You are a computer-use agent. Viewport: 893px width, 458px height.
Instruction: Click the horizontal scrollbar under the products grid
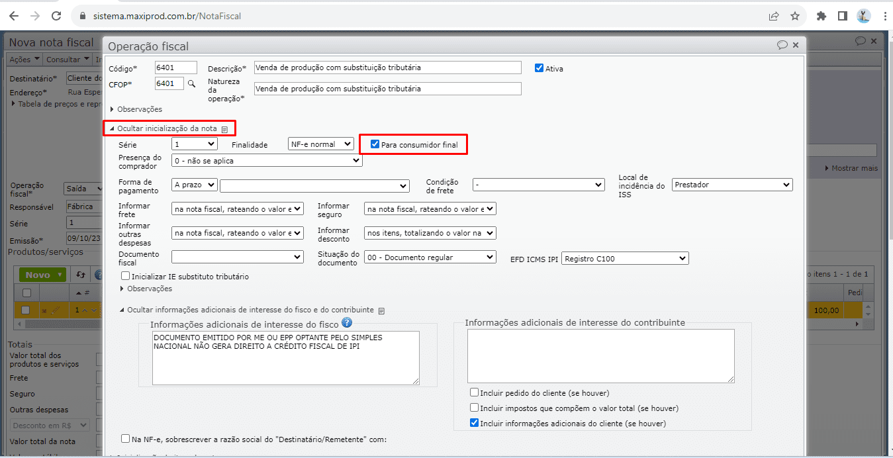pos(56,324)
